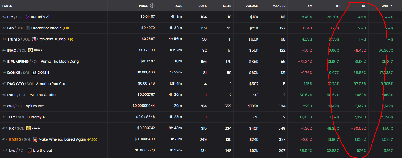The width and height of the screenshot is (402, 158).
Task: Click the lightning boost 1200 badge
Action: pos(92,139)
